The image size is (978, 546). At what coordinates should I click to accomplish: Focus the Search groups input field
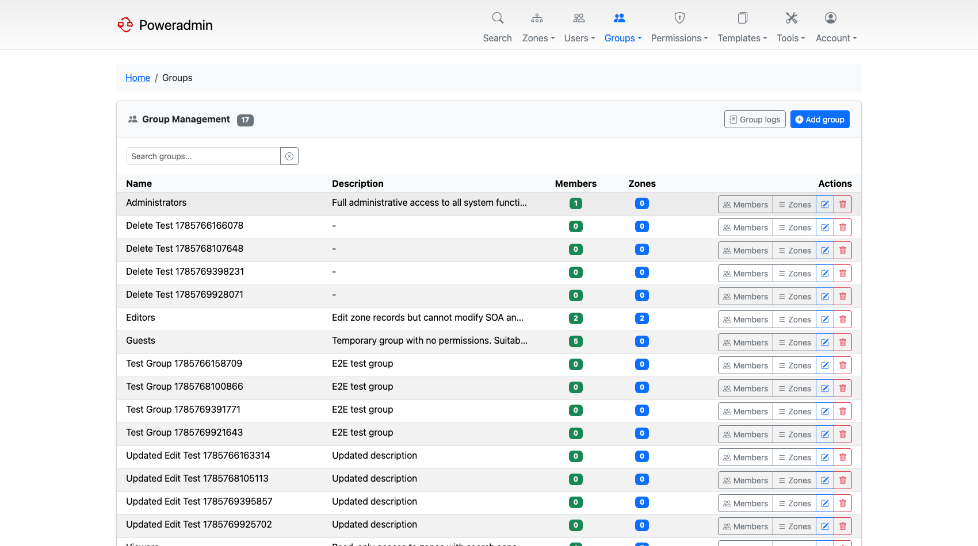[203, 156]
